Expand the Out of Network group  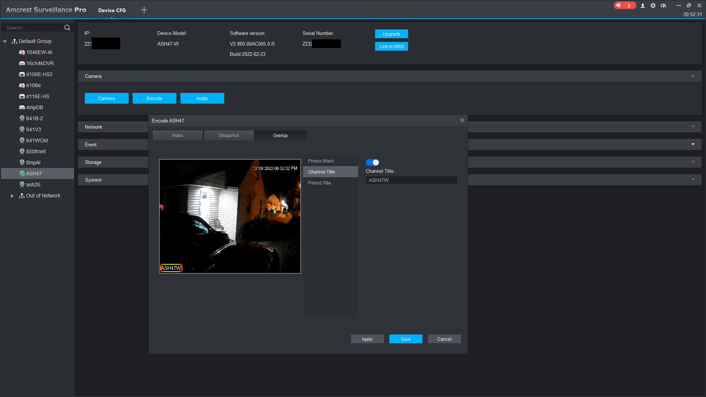coord(12,196)
